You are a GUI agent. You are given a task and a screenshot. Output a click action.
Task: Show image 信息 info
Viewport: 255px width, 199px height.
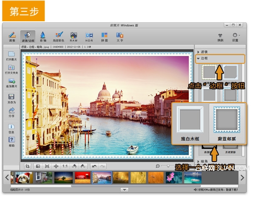(x=11, y=129)
